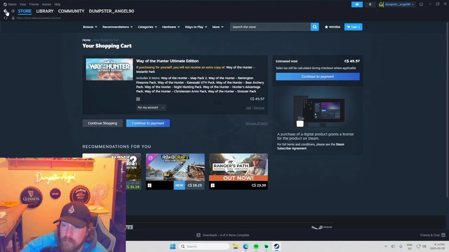Click the Remove link for Way of the Hunter
449x252 pixels.
pyautogui.click(x=259, y=108)
